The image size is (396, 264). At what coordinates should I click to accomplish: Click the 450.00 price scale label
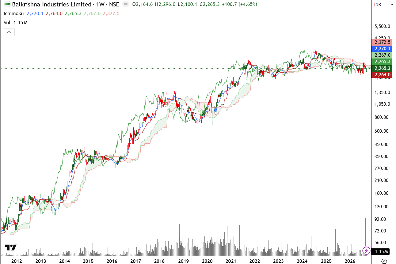click(381, 145)
